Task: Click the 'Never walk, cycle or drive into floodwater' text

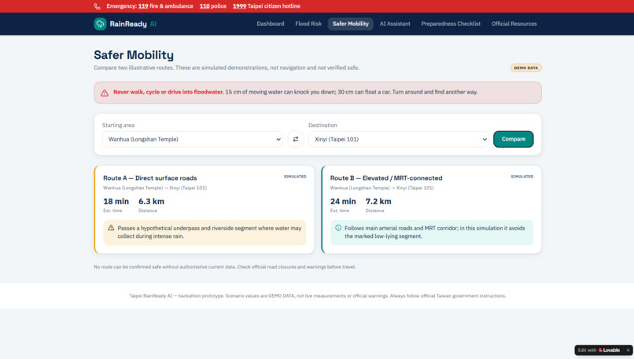Action: coord(168,92)
